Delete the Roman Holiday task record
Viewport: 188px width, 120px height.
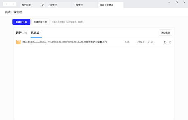pos(170,42)
